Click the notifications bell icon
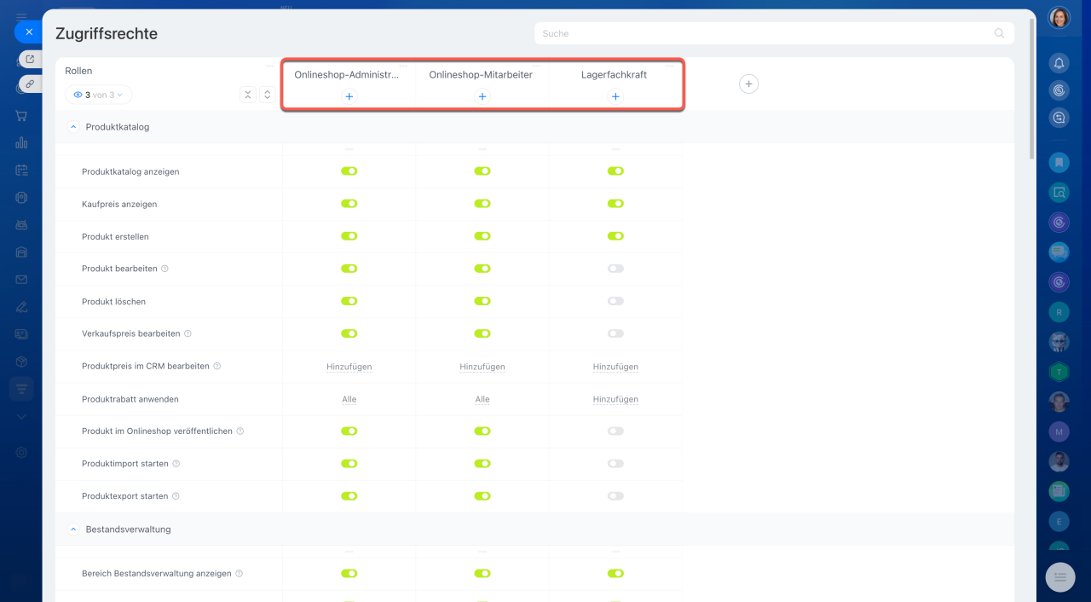The width and height of the screenshot is (1091, 602). (1059, 63)
